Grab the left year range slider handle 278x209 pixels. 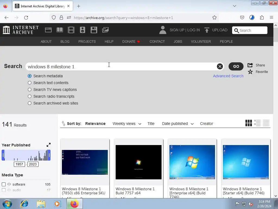point(3,155)
